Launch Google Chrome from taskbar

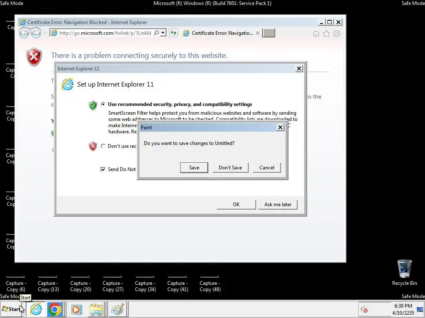click(55, 309)
